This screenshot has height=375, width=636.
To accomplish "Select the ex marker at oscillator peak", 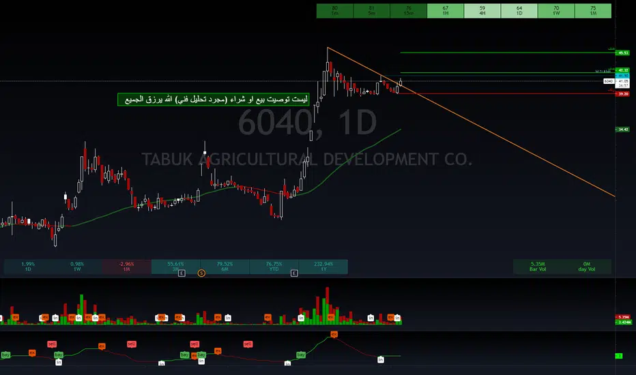I will point(334,335).
